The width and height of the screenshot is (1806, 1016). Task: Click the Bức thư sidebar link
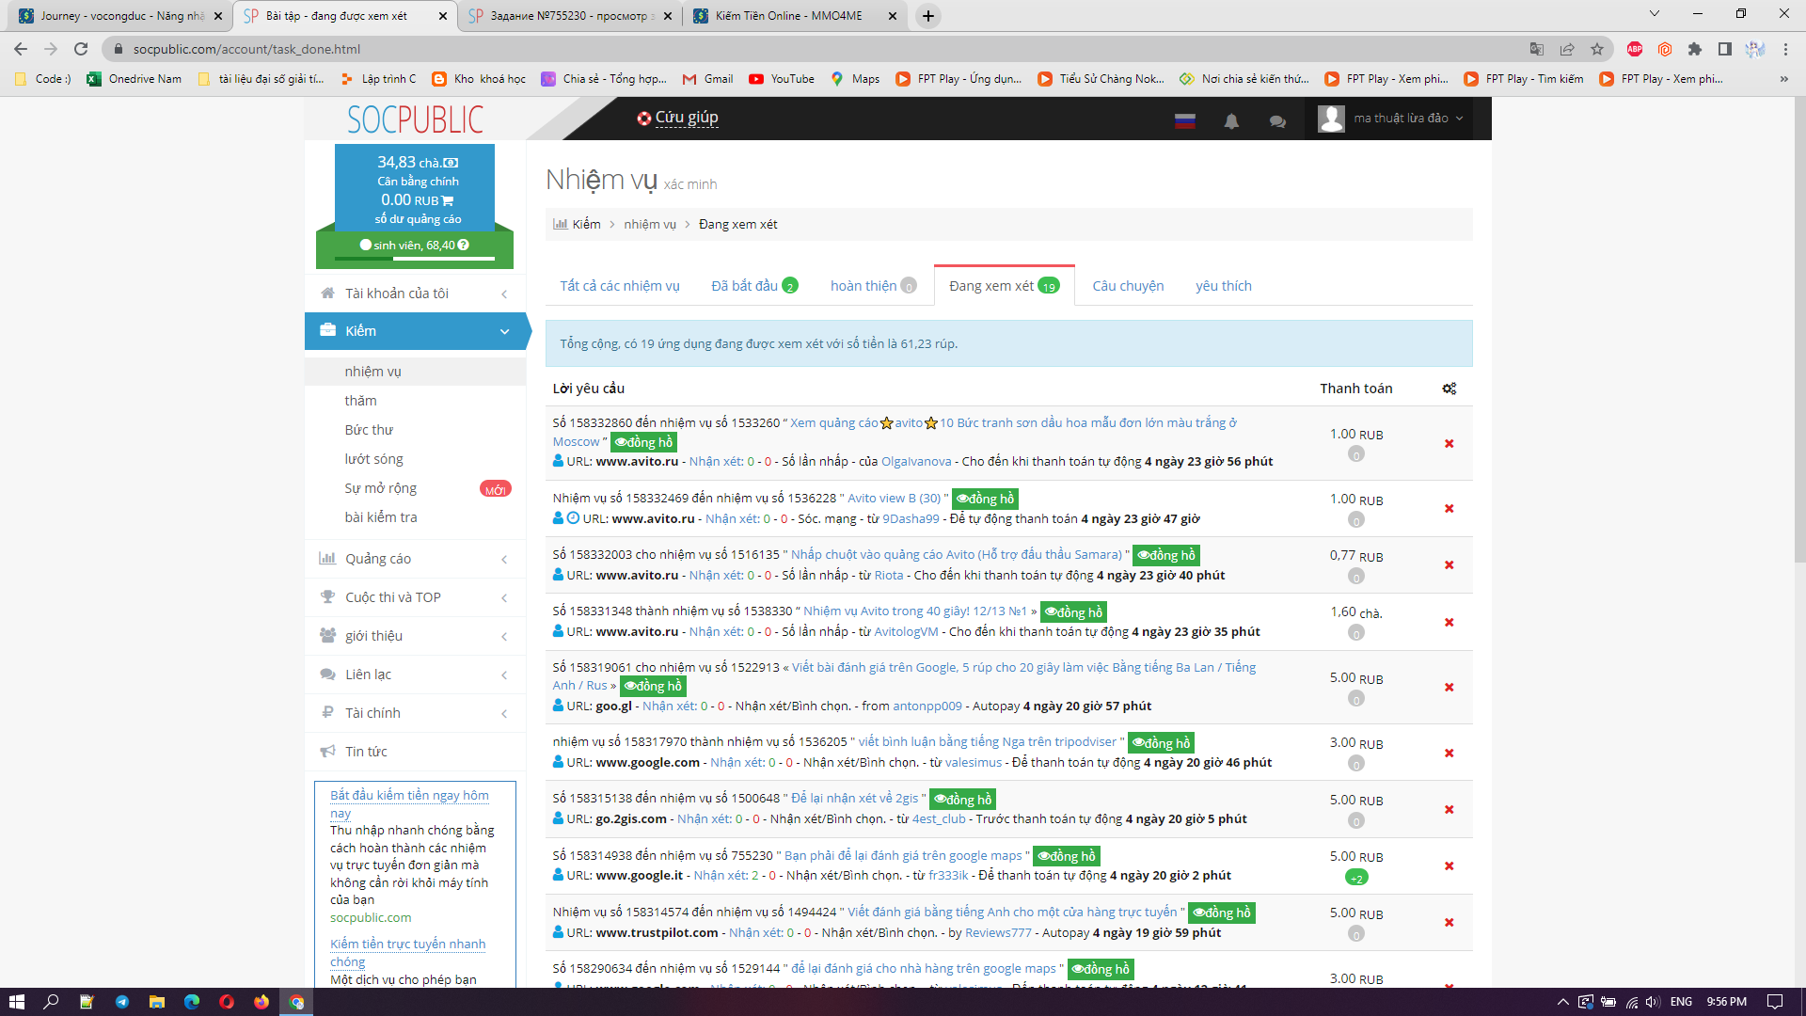369,430
